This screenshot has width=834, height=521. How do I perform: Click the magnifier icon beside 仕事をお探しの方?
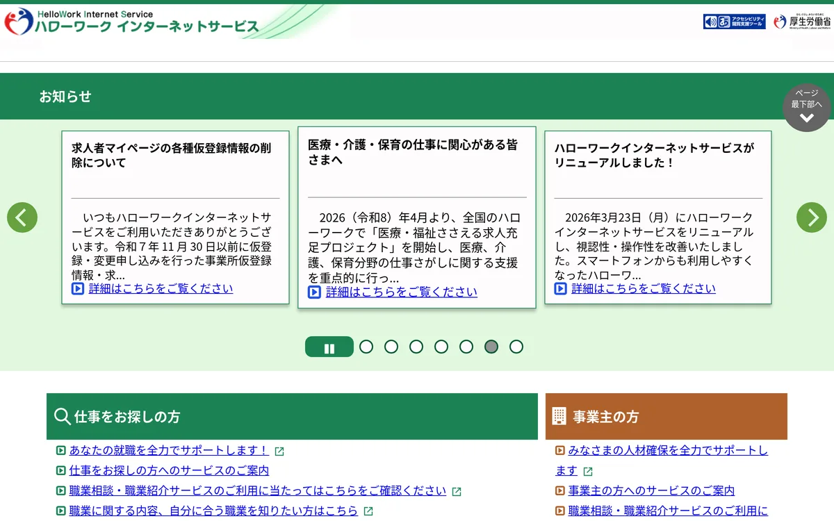pyautogui.click(x=62, y=417)
